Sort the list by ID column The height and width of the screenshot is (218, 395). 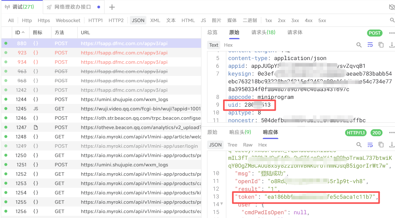[x=20, y=33]
